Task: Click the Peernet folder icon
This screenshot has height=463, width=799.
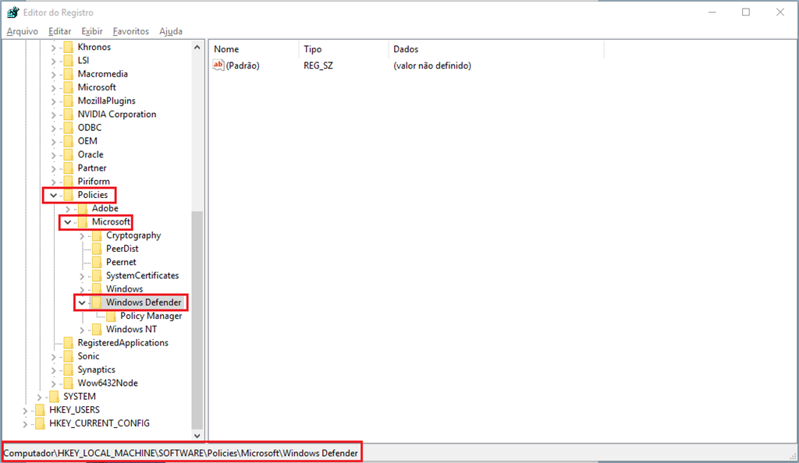Action: (97, 262)
